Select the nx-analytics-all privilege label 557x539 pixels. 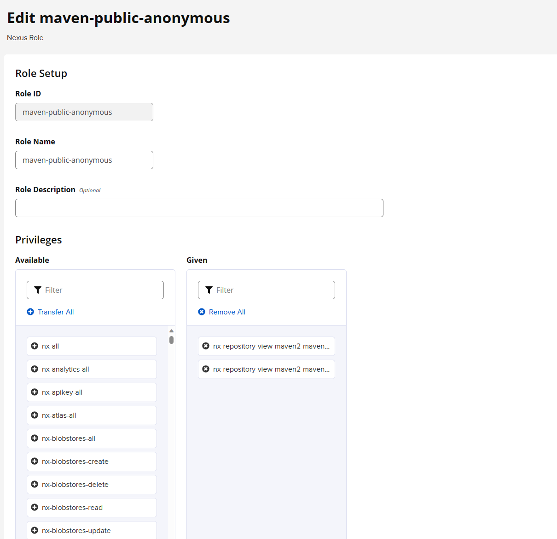[65, 369]
